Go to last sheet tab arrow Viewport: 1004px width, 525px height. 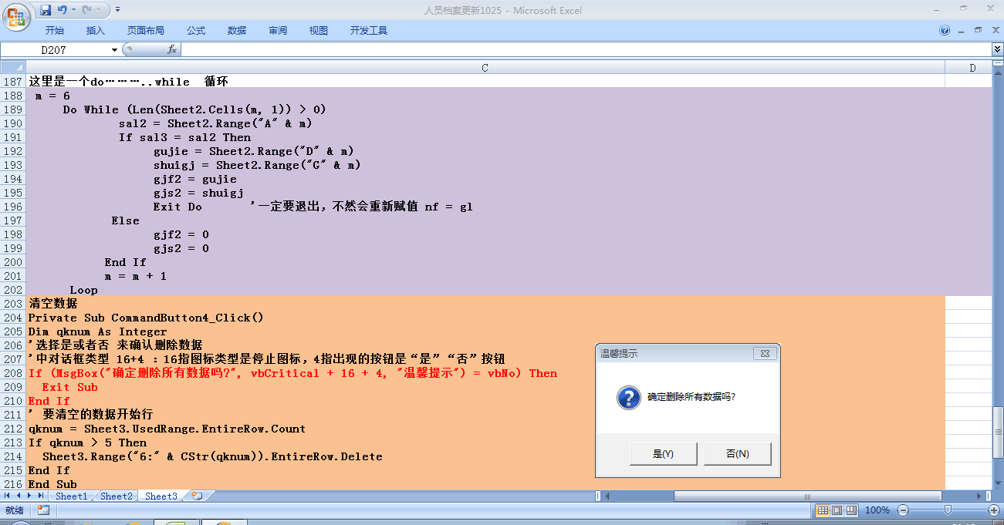click(x=42, y=496)
